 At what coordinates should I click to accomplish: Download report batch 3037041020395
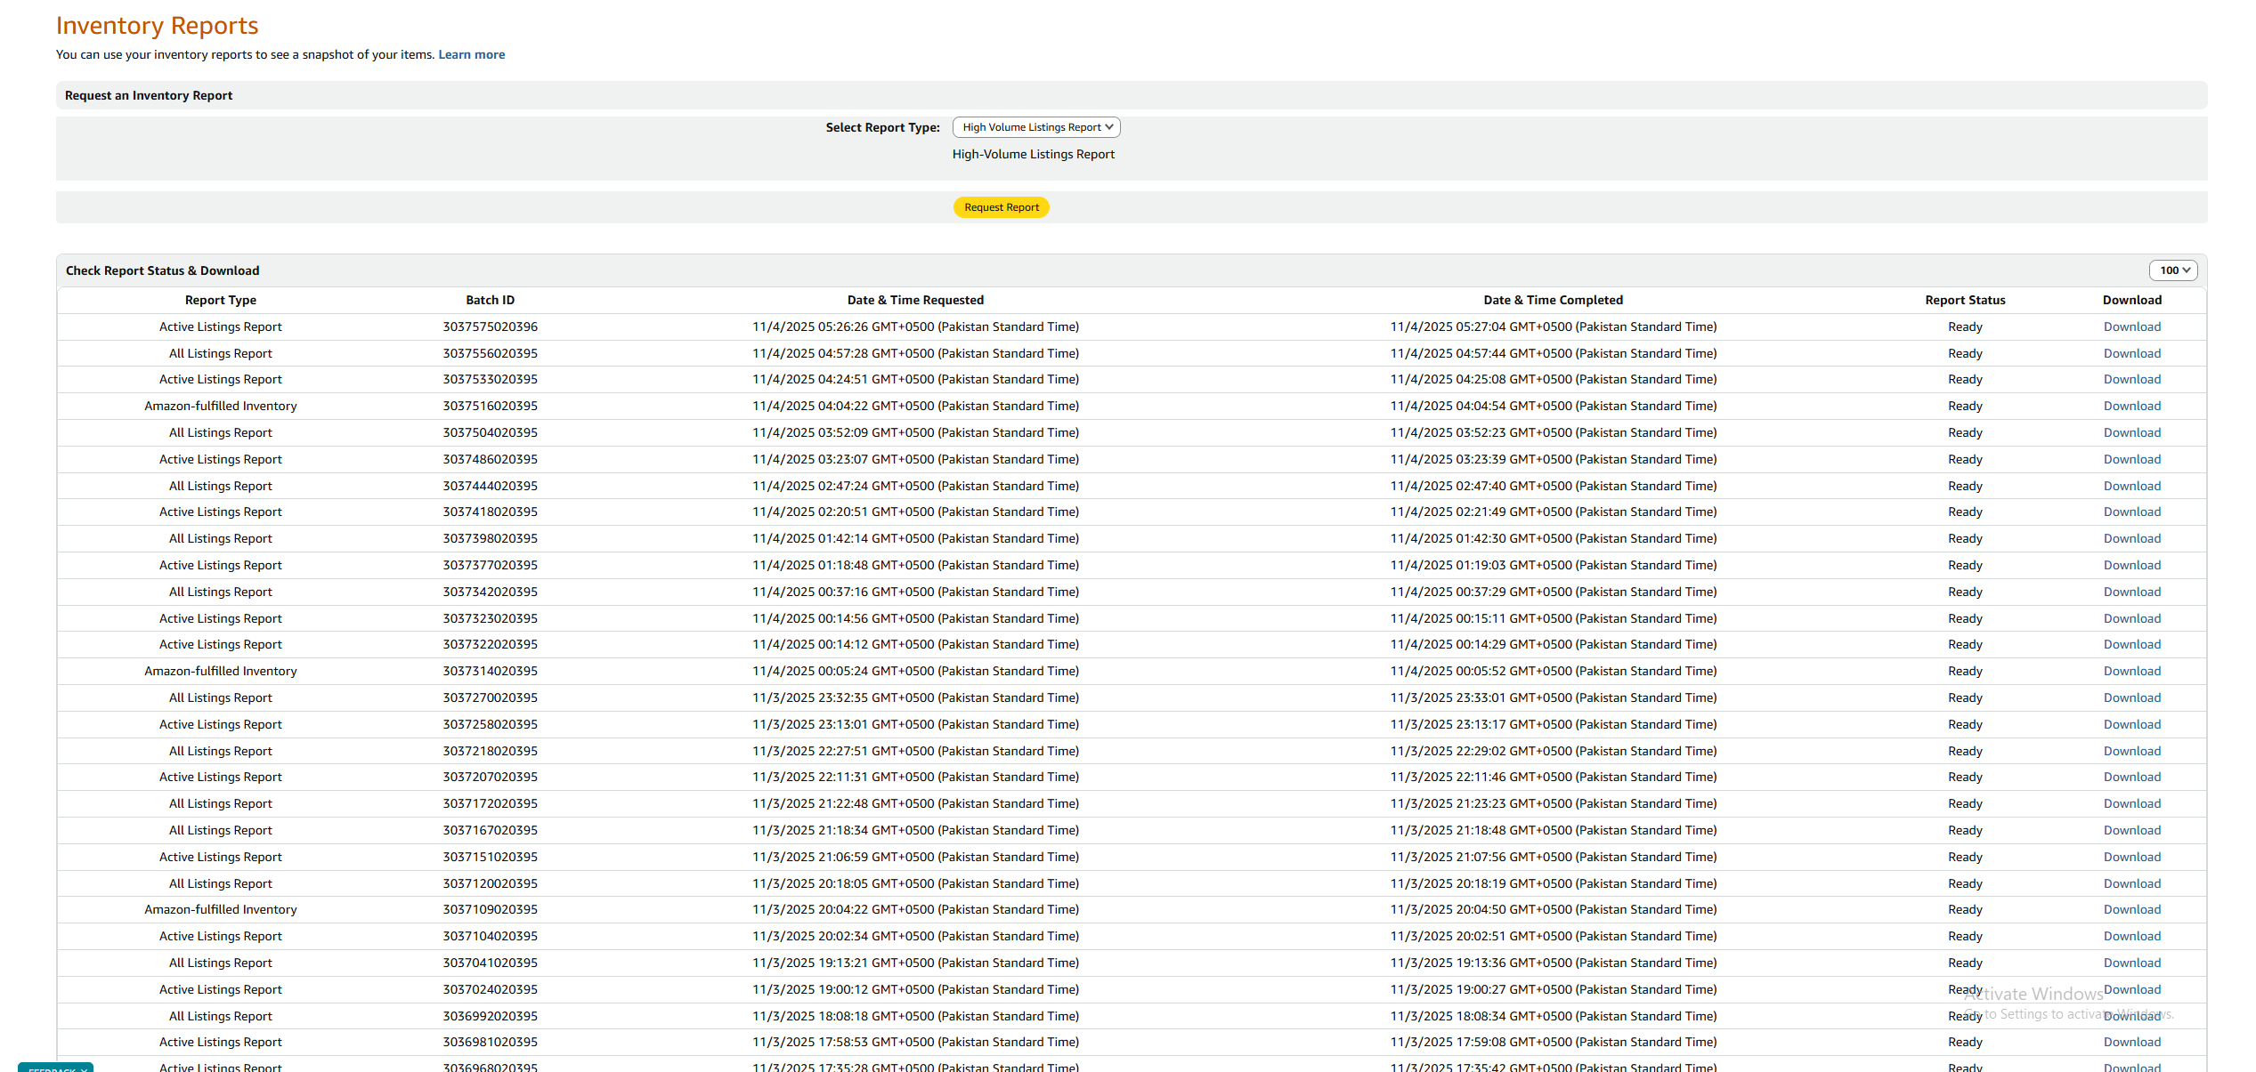coord(2132,963)
